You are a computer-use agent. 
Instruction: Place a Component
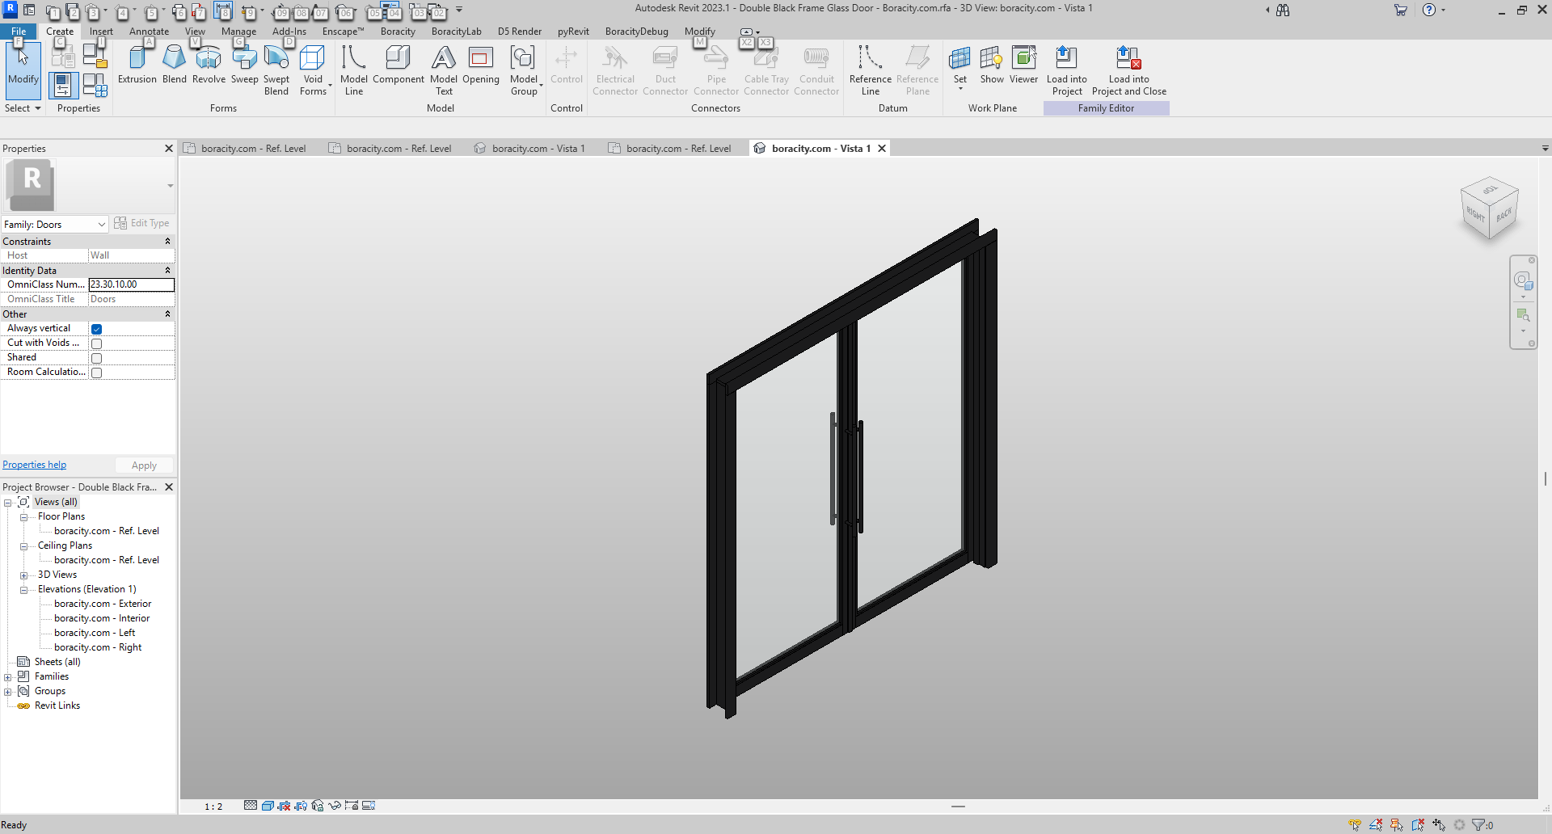point(399,65)
